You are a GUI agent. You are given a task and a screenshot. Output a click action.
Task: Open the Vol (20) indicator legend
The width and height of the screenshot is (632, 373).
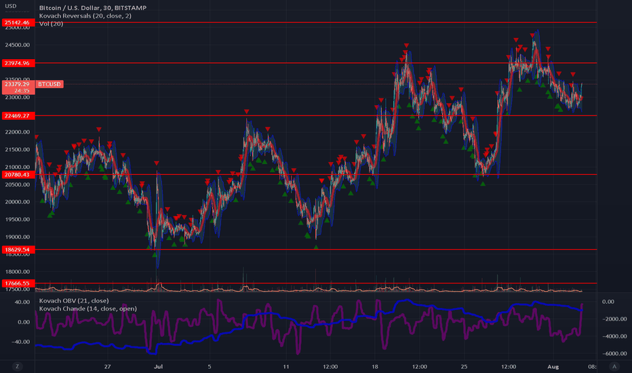pyautogui.click(x=51, y=24)
